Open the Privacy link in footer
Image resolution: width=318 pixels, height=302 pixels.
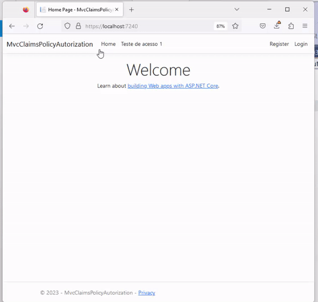pos(147,293)
